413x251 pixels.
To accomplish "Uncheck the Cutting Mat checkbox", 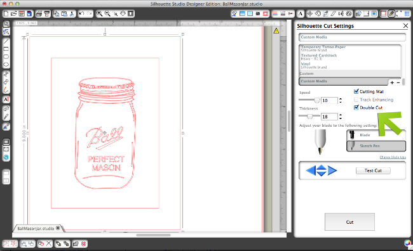I will (x=356, y=91).
